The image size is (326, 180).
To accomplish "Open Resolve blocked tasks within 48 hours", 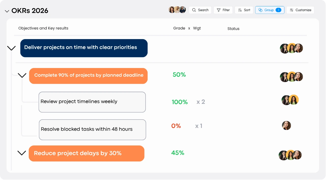I will point(92,129).
